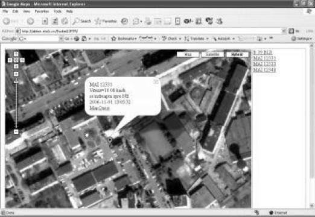315x217 pixels.
Task: Click the Edit page toolbar icon
Action: point(157,21)
